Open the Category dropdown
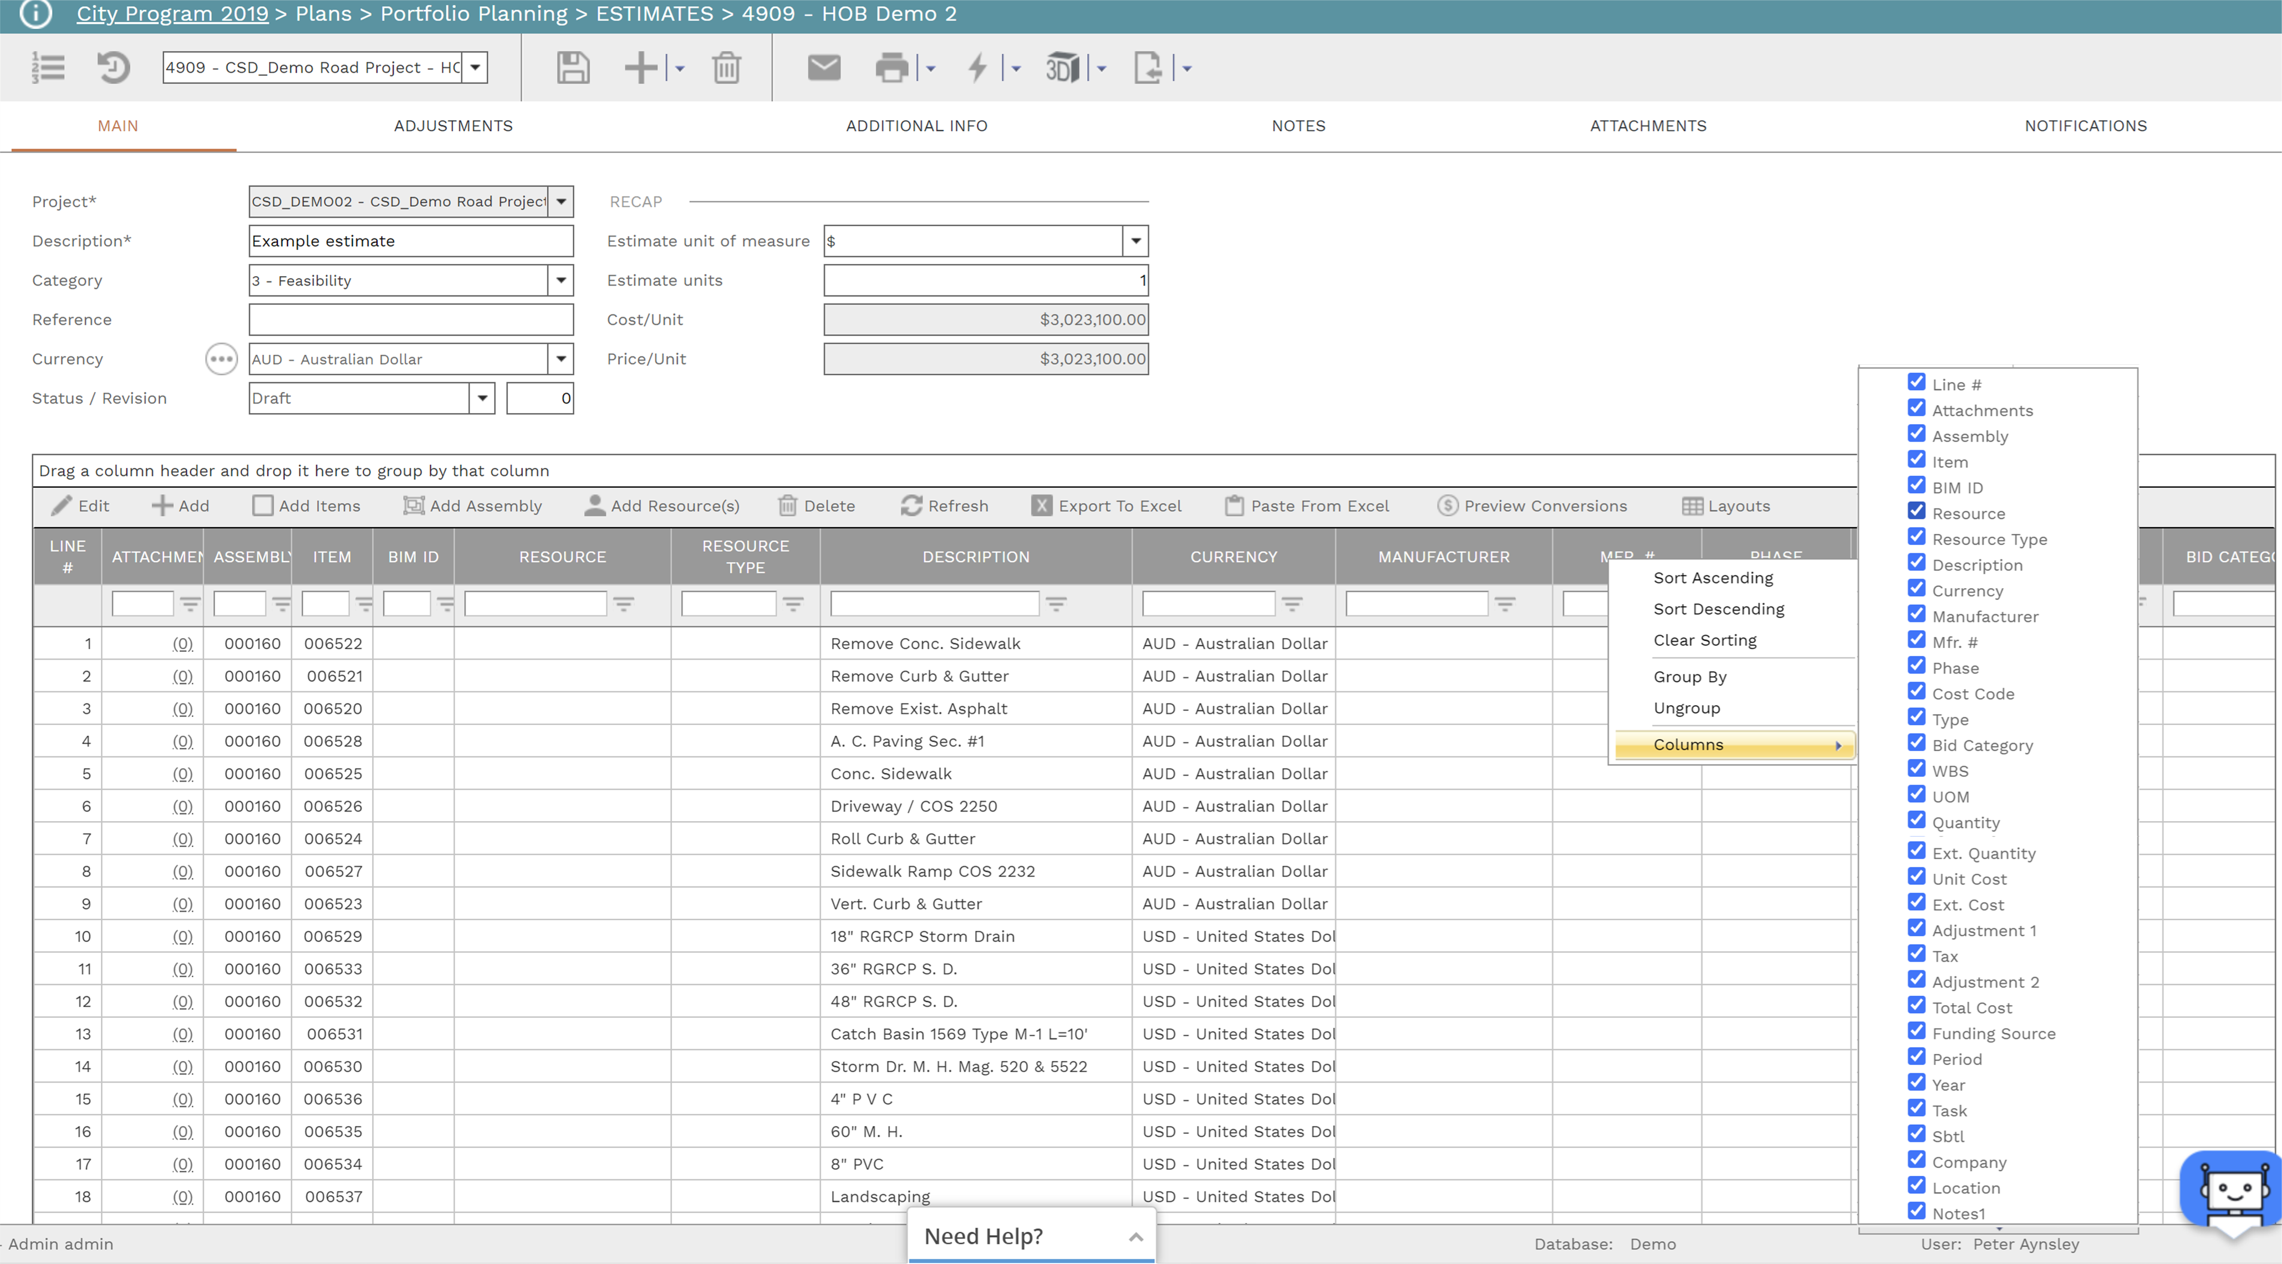Viewport: 2282px width, 1264px height. coord(561,280)
